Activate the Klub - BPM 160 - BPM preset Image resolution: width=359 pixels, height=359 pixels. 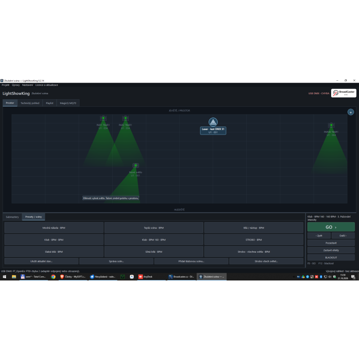click(x=154, y=240)
